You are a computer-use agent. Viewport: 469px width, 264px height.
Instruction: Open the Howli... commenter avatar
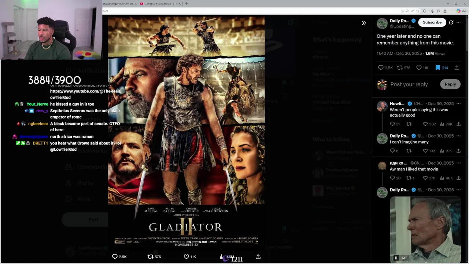382,106
